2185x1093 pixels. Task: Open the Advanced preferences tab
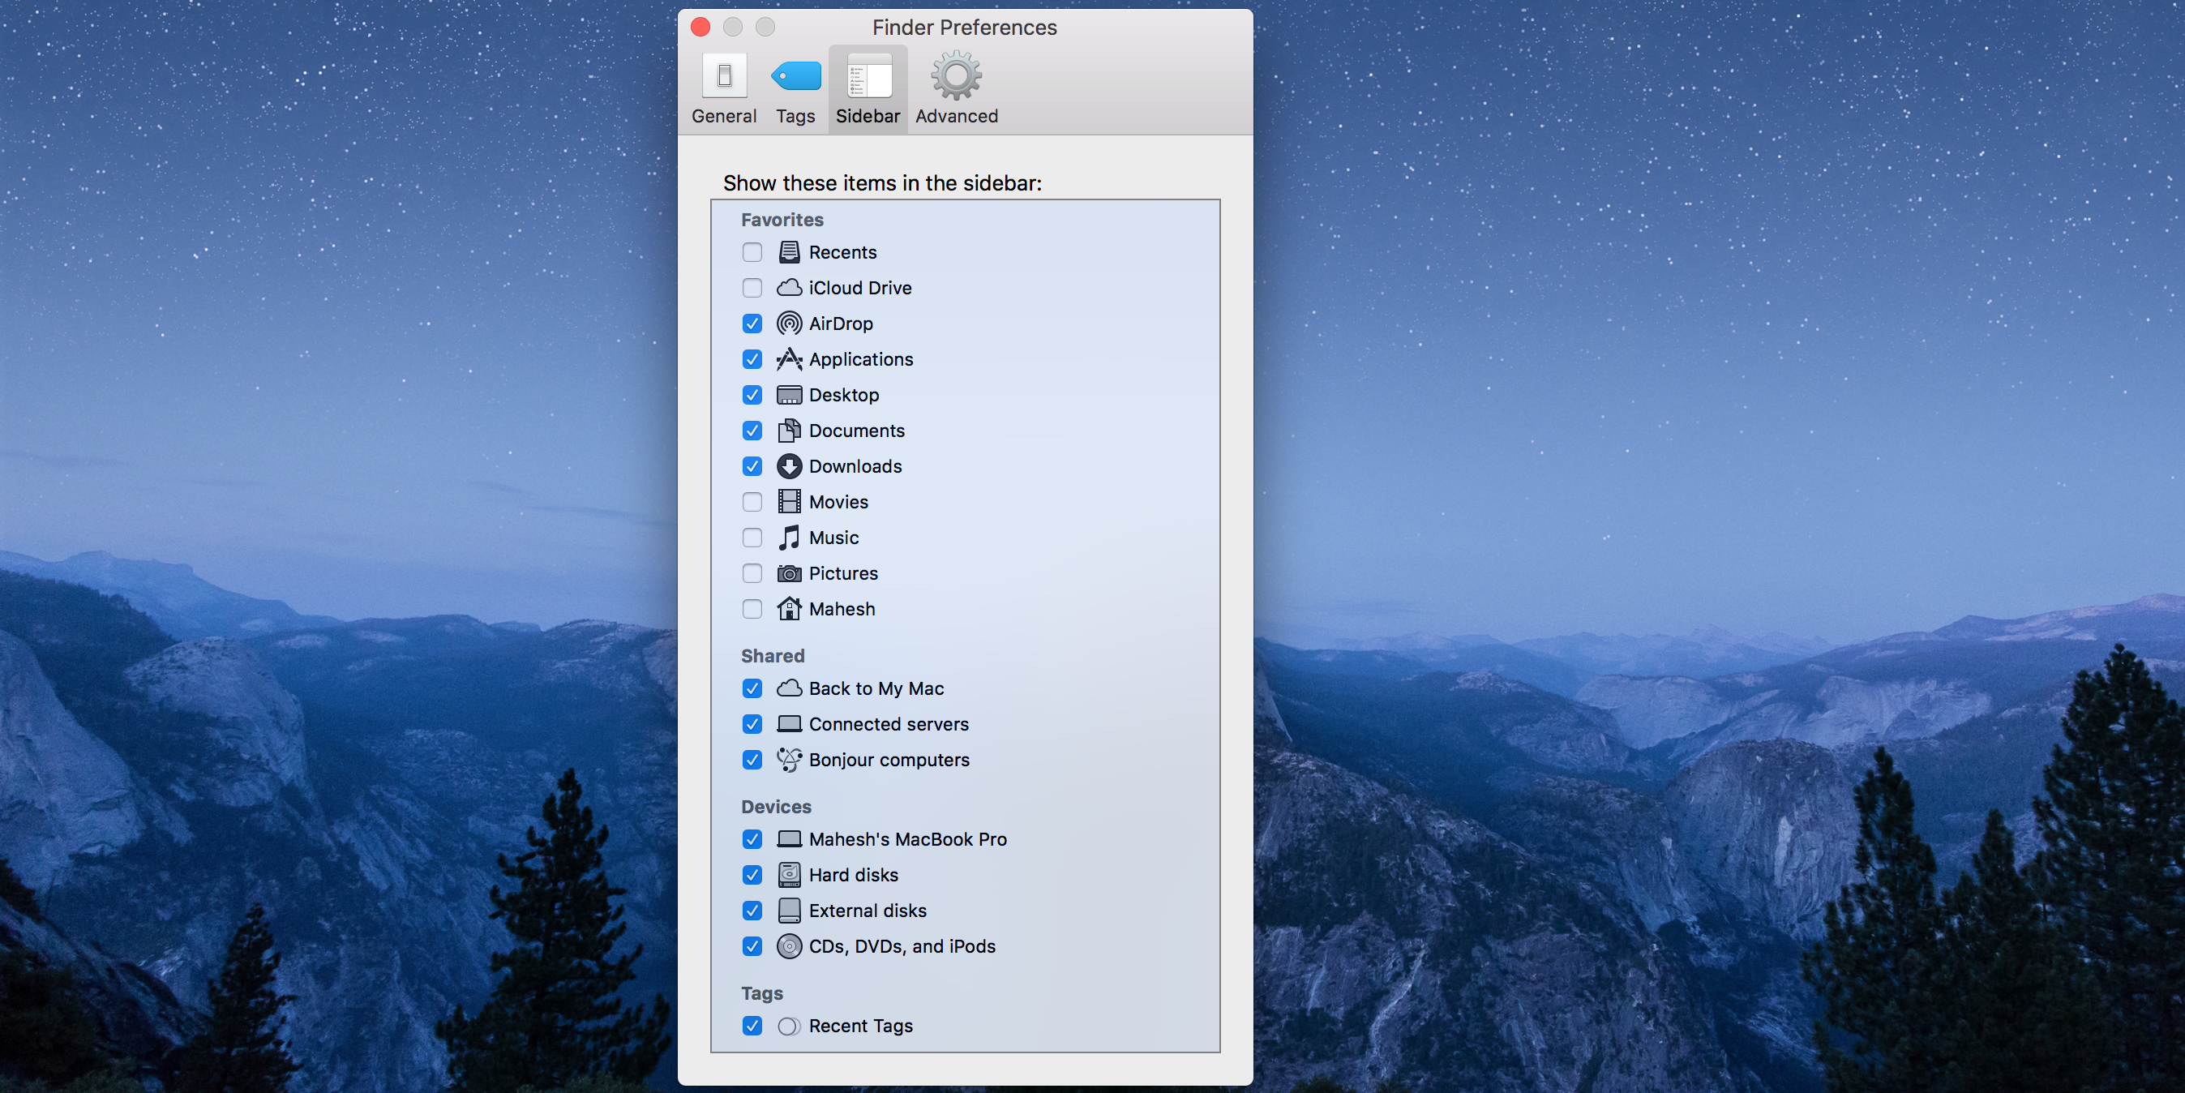956,88
